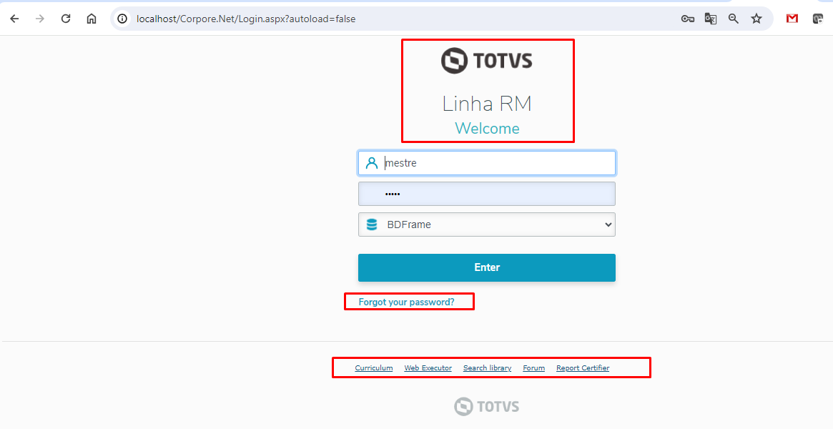Viewport: 833px width, 429px height.
Task: Open the BDFrame database dropdown
Action: pos(487,225)
